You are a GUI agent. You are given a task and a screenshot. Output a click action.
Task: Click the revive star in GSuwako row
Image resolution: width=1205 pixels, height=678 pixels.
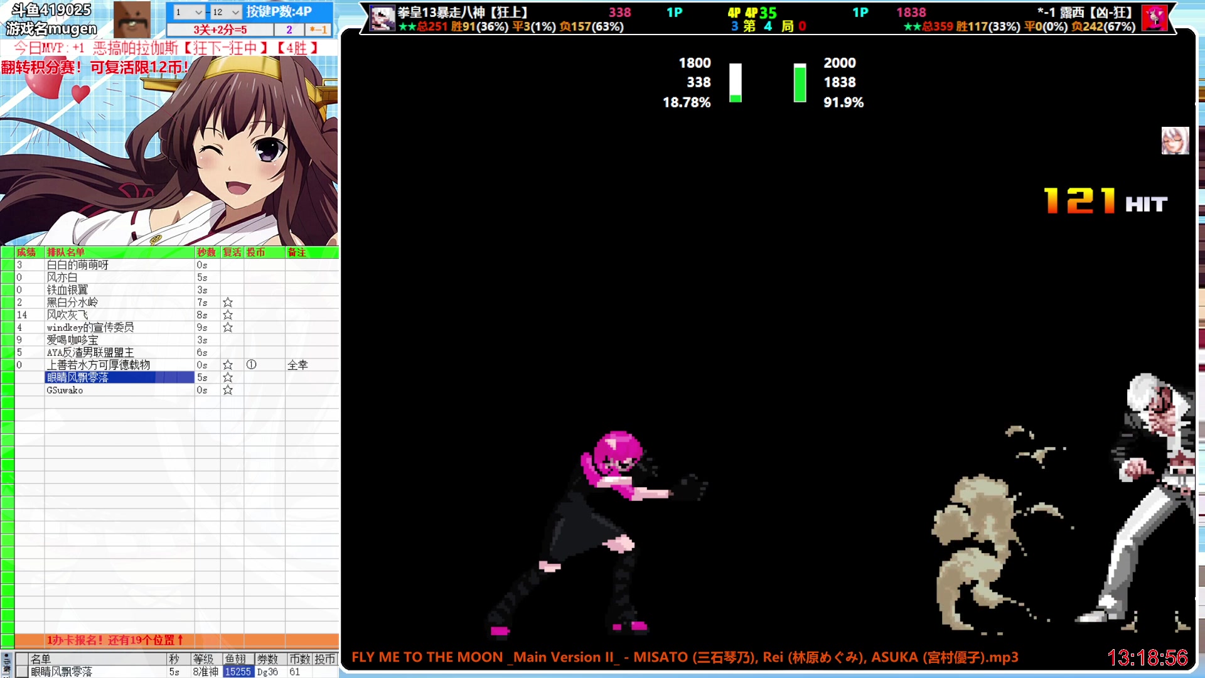pos(228,390)
